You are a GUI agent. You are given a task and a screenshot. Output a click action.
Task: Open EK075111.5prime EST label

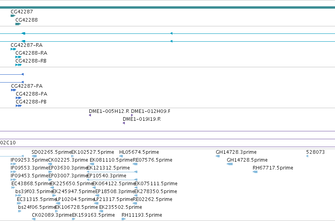[x=156, y=184]
